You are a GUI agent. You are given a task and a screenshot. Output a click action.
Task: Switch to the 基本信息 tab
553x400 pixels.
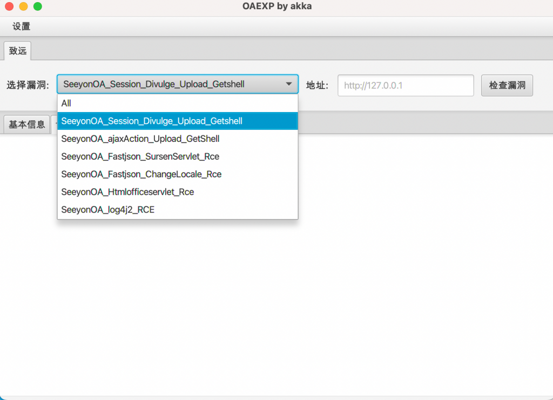pos(27,125)
